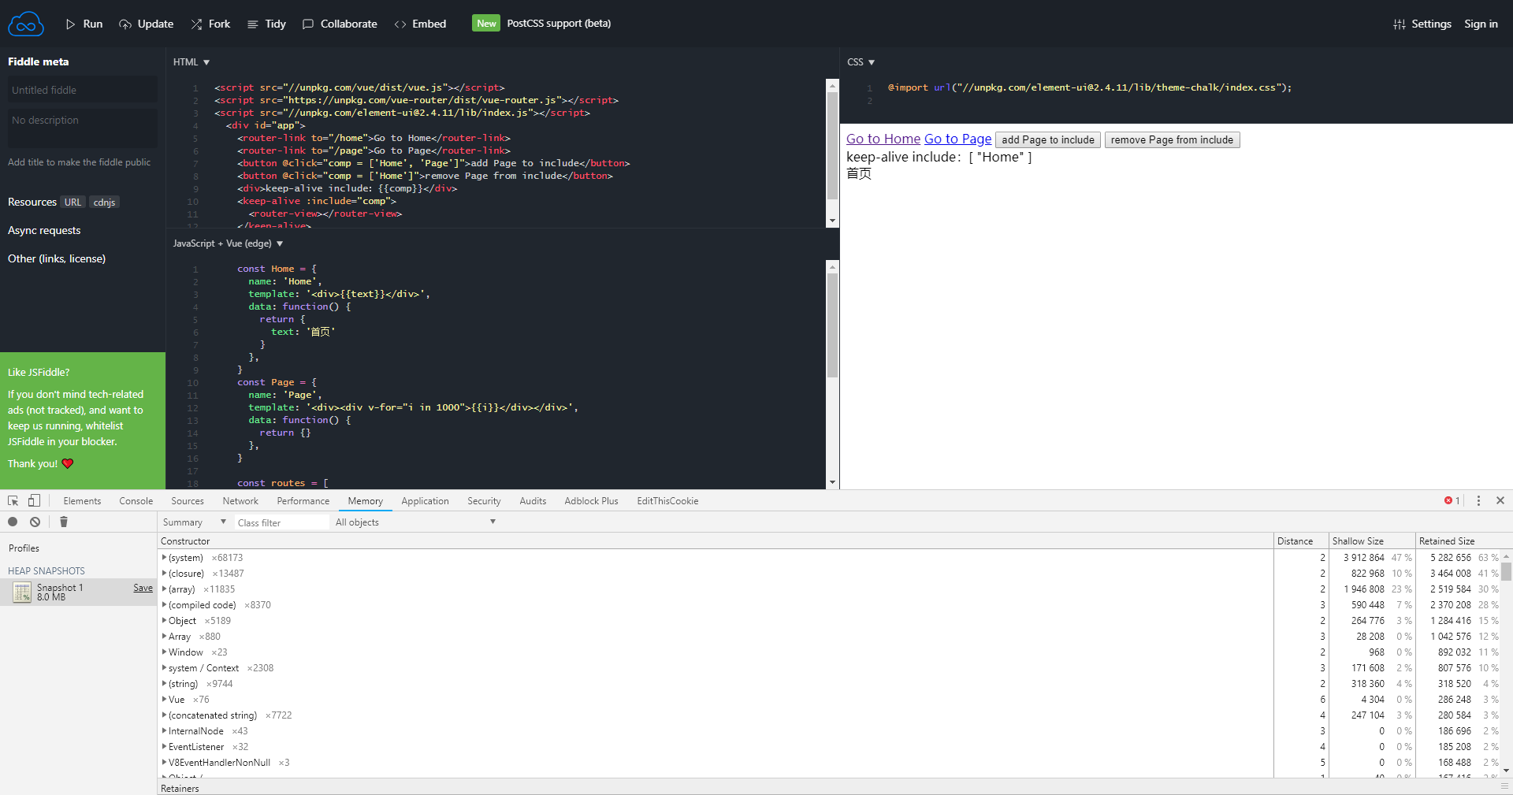Open JSFiddle Settings
1513x795 pixels.
coord(1422,24)
